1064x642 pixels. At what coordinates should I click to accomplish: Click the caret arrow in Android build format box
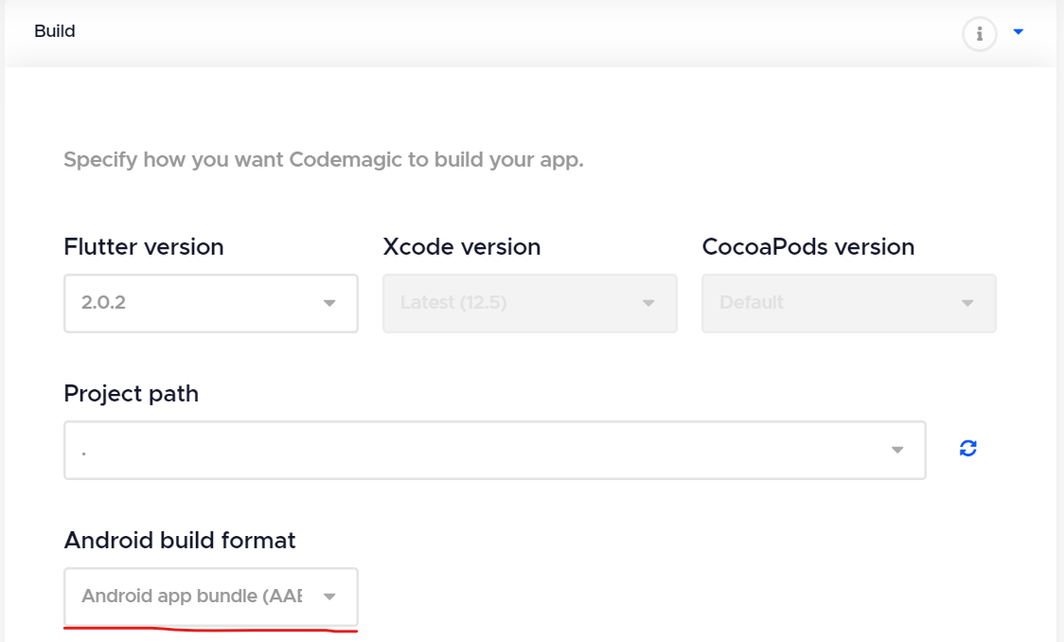(329, 597)
